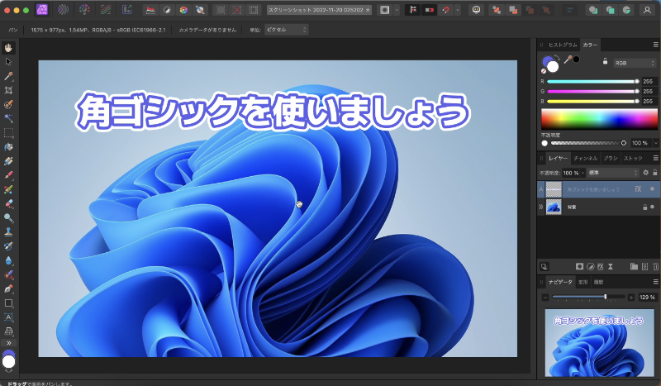Open layer effects FX on text layer
The height and width of the screenshot is (386, 661).
[x=638, y=189]
